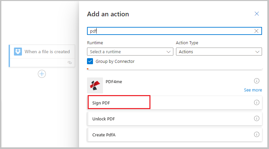This screenshot has height=149, width=269.
Task: Click the PDF4me connector name
Action: coord(114,81)
